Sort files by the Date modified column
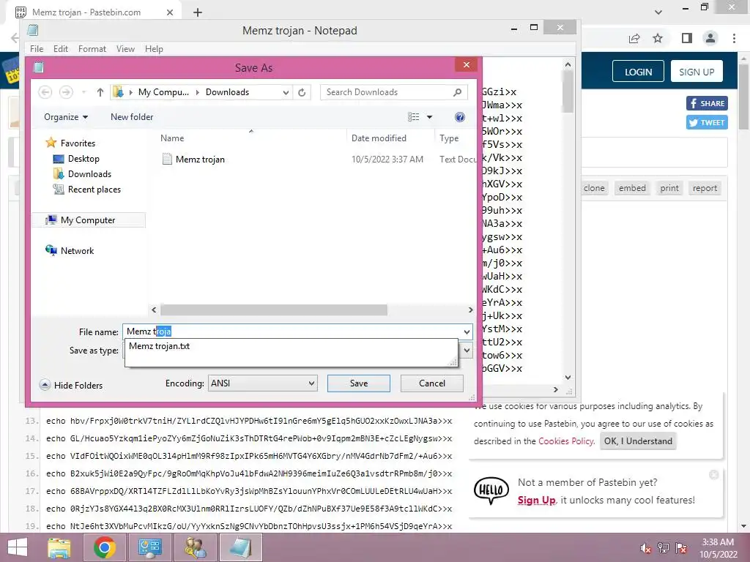This screenshot has height=562, width=750. pyautogui.click(x=379, y=138)
